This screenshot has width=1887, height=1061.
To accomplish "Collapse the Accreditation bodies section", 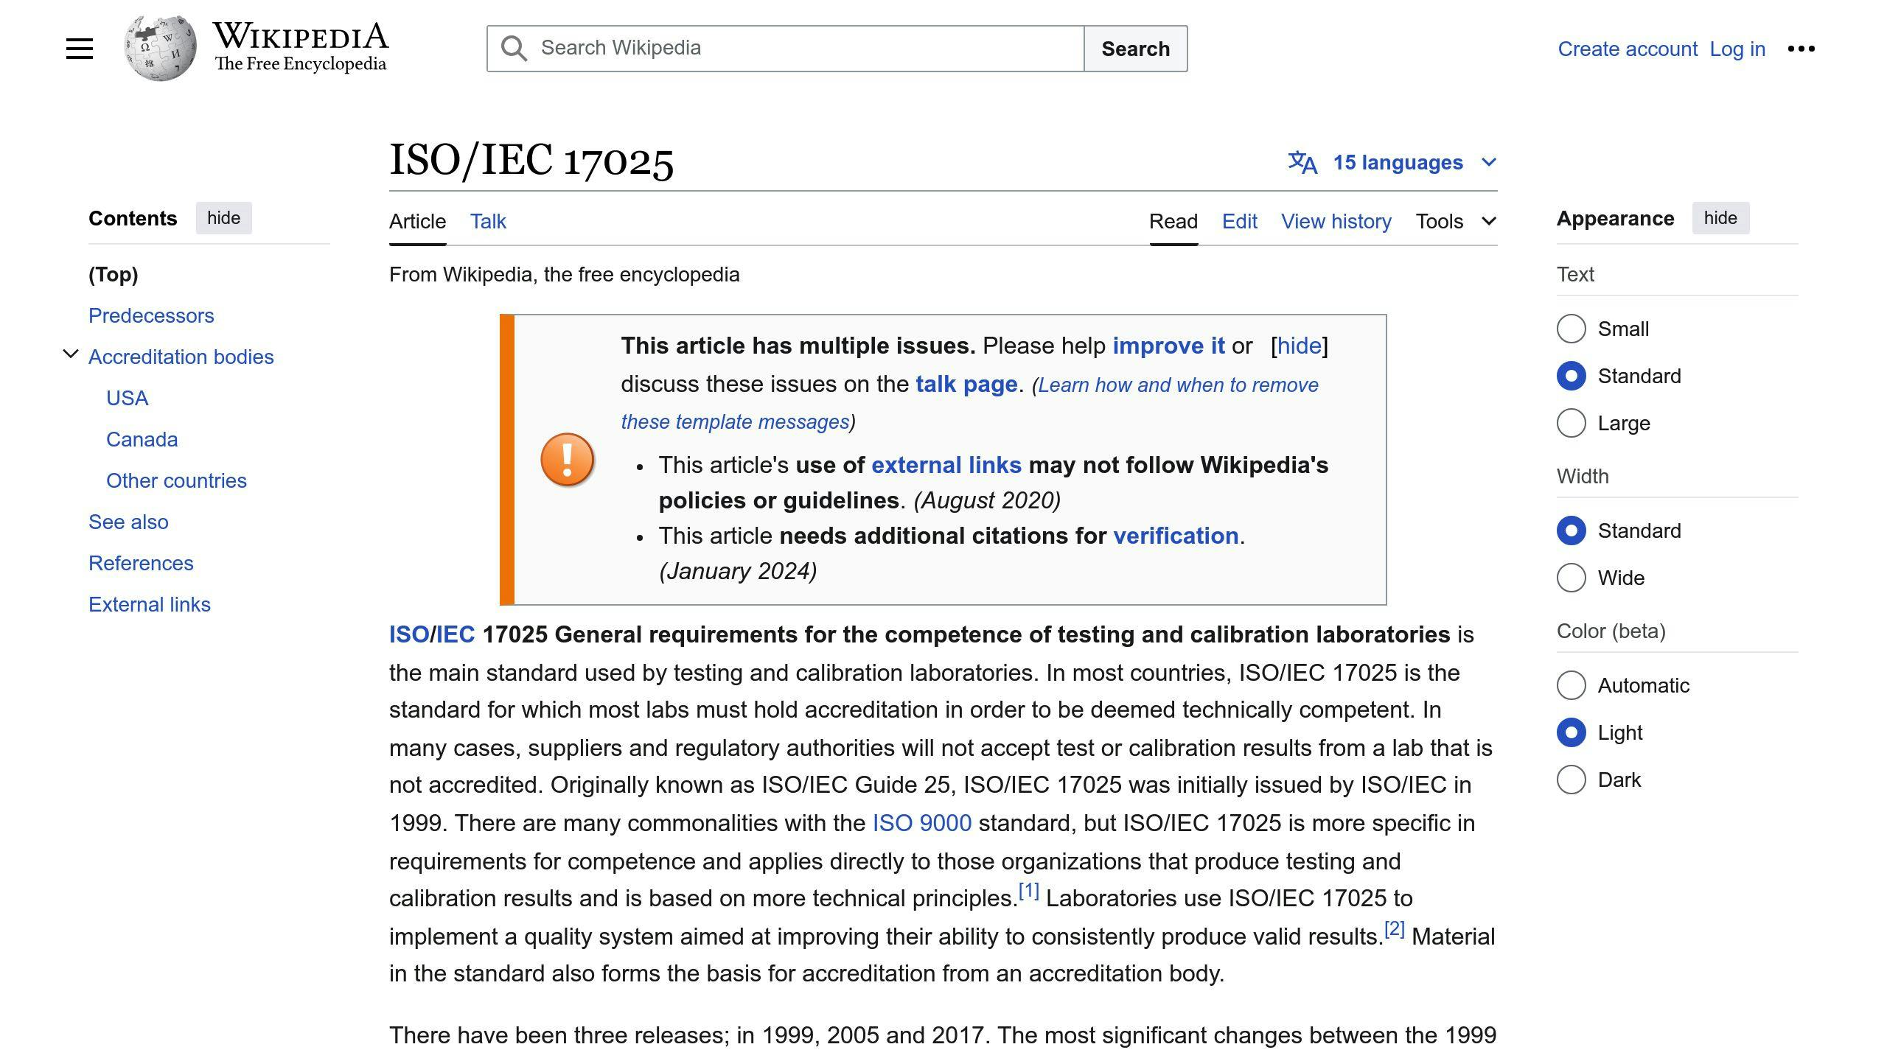I will [71, 354].
